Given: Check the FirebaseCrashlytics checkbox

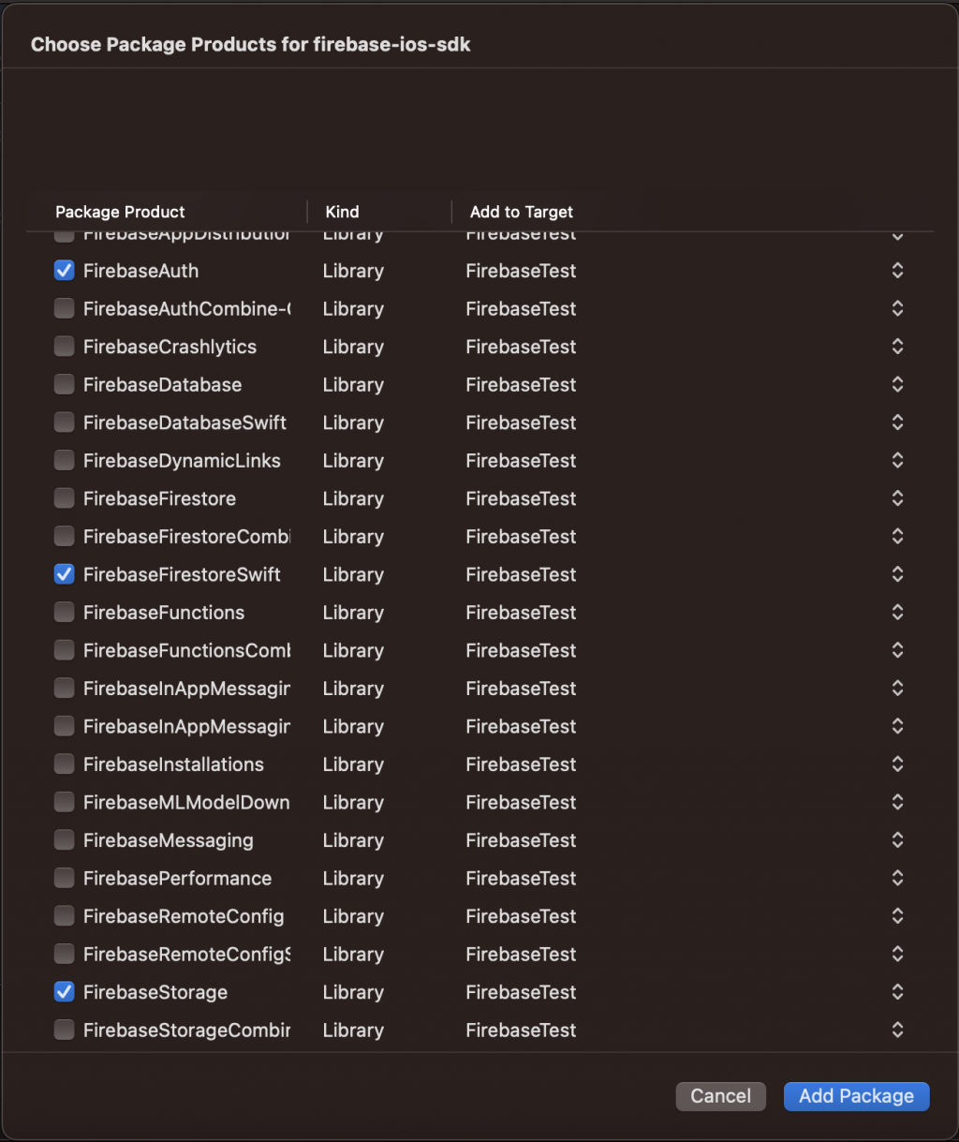Looking at the screenshot, I should pos(64,347).
